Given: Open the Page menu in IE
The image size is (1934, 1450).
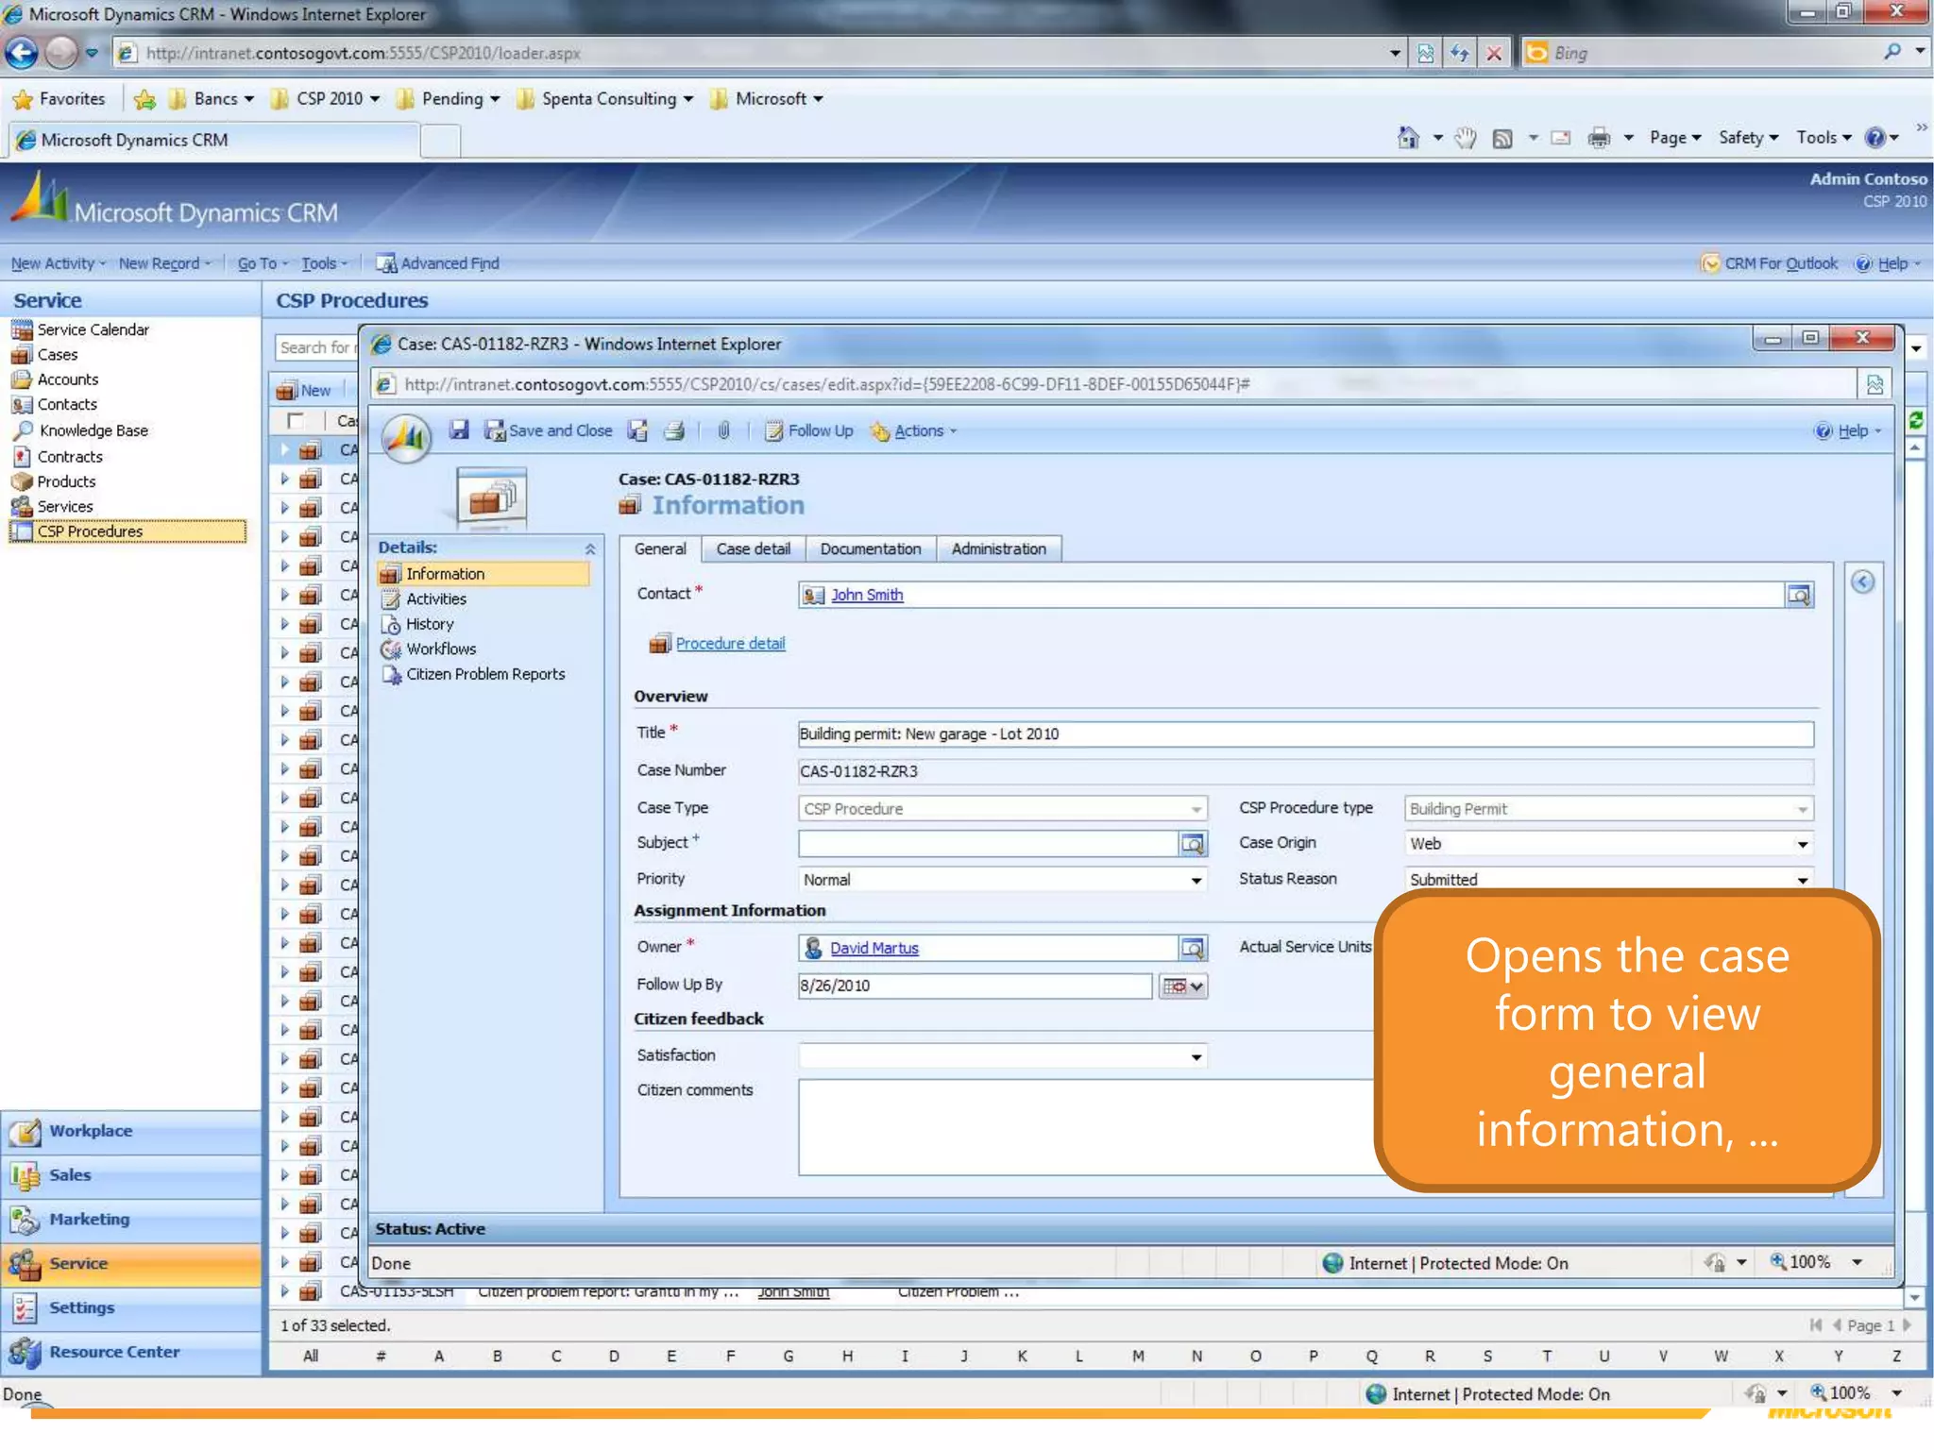Looking at the screenshot, I should click(1675, 138).
